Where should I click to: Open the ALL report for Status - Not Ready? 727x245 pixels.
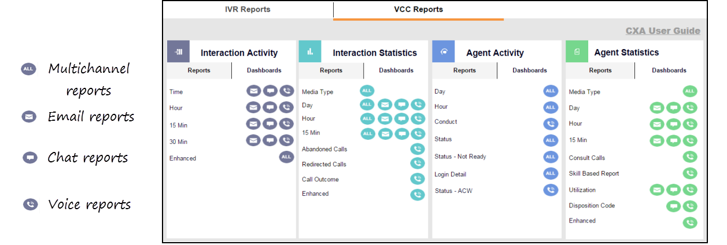(x=551, y=157)
